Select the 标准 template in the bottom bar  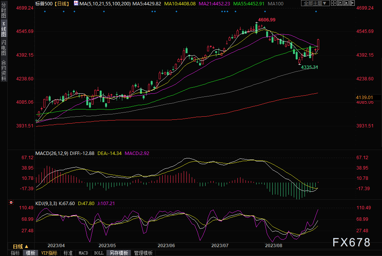pyautogui.click(x=68, y=253)
